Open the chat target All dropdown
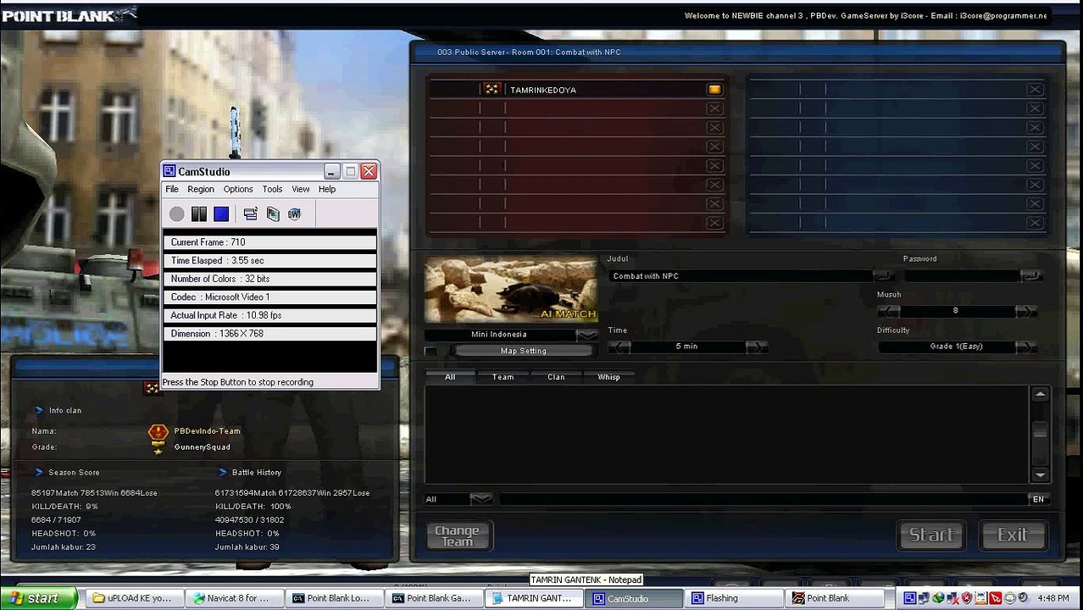The height and width of the screenshot is (610, 1083). (480, 499)
